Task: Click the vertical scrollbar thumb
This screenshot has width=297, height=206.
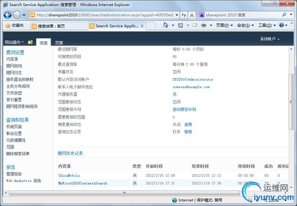Action: click(x=291, y=102)
